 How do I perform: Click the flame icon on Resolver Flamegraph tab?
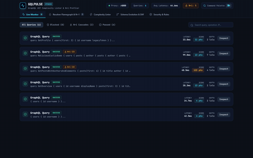[x=50, y=14]
